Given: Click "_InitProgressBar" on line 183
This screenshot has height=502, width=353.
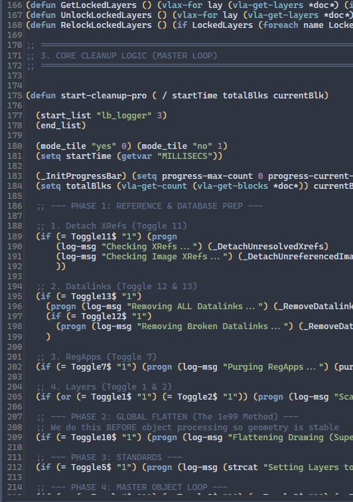Looking at the screenshot, I should coord(81,176).
